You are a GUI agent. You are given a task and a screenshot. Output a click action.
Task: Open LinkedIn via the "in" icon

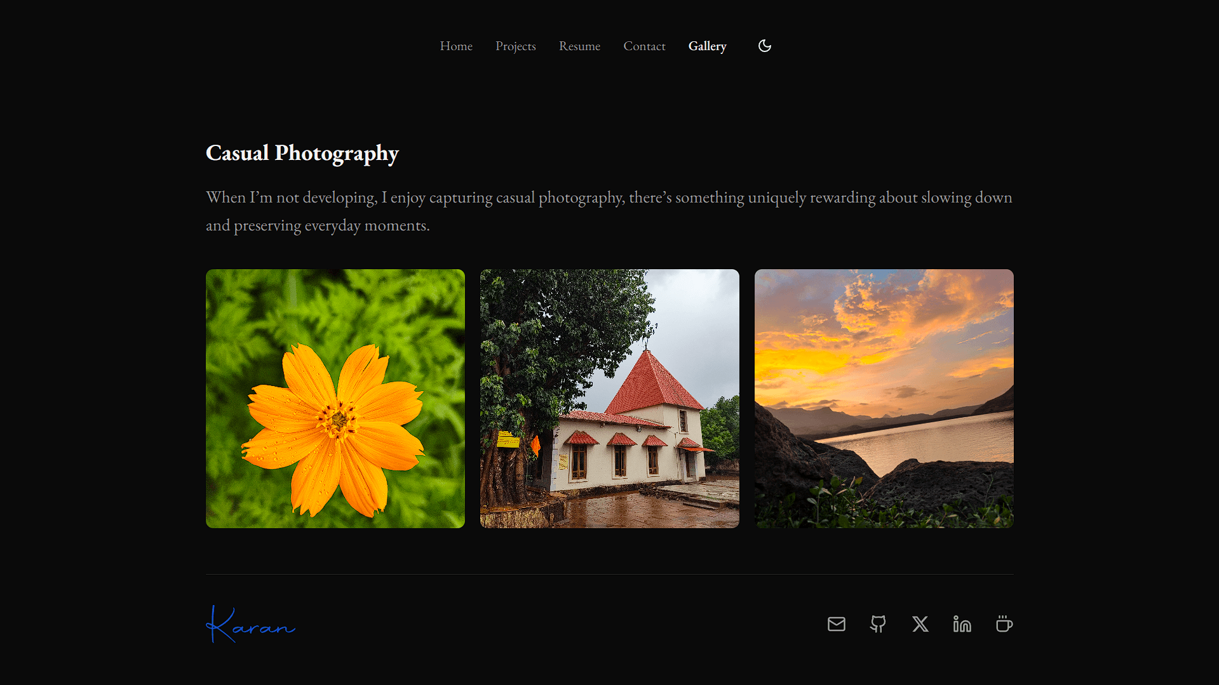[962, 624]
